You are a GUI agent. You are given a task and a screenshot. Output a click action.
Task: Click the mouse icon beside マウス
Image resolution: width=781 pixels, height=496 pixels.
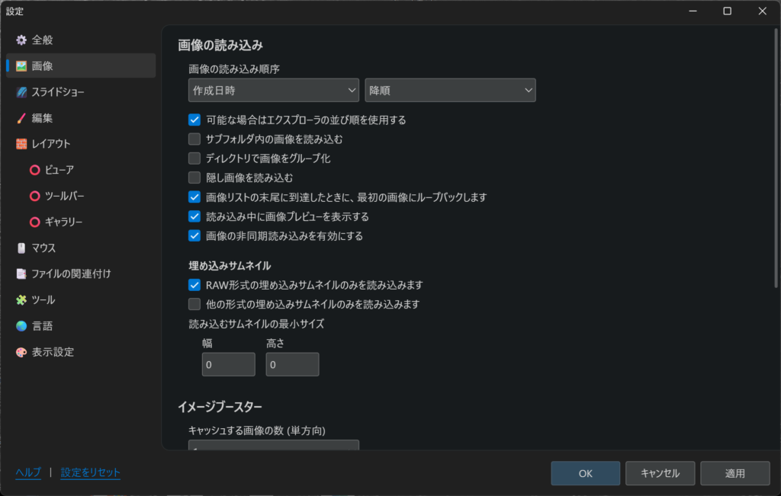[x=21, y=248]
